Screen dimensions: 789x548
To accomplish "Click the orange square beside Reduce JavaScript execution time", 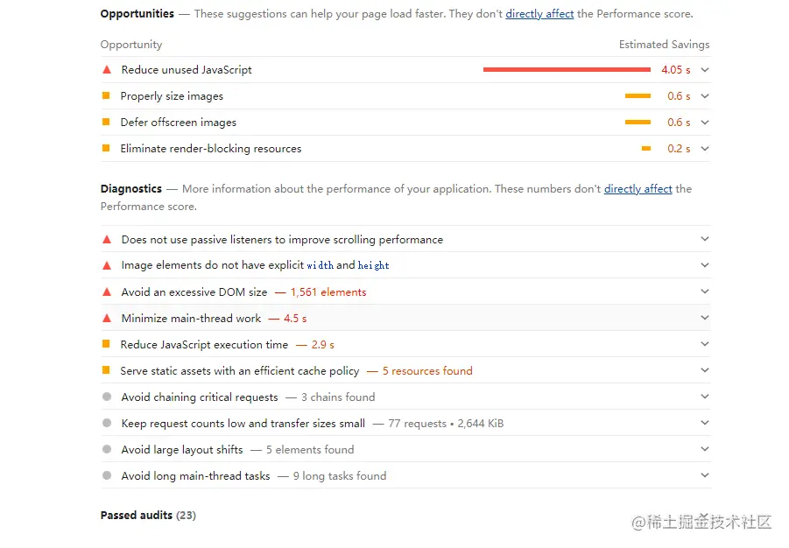I will (106, 344).
